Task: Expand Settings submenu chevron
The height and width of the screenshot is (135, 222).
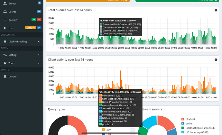Action: coord(39,55)
